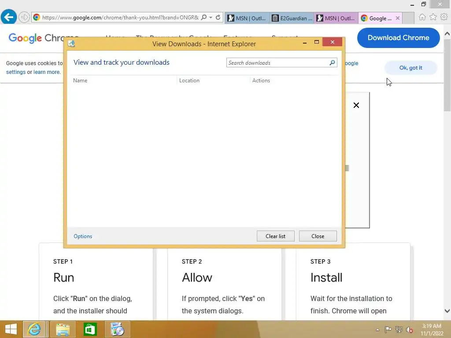Image resolution: width=451 pixels, height=338 pixels.
Task: Click the taskbar clock 3:19 AM
Action: click(432, 330)
